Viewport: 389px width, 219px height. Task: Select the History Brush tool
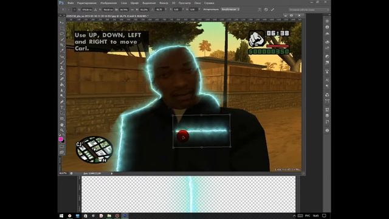coord(62,73)
